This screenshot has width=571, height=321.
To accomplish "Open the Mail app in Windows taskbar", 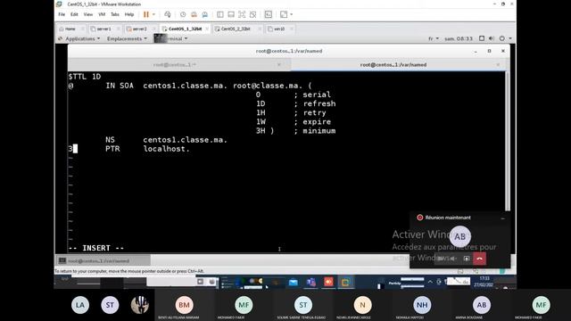I will [294, 282].
